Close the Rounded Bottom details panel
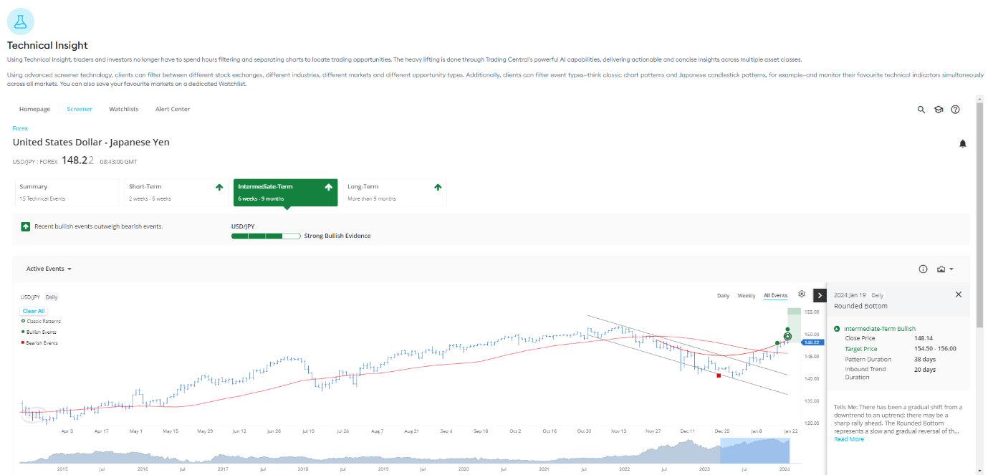Screen dimensions: 988x475 958,294
